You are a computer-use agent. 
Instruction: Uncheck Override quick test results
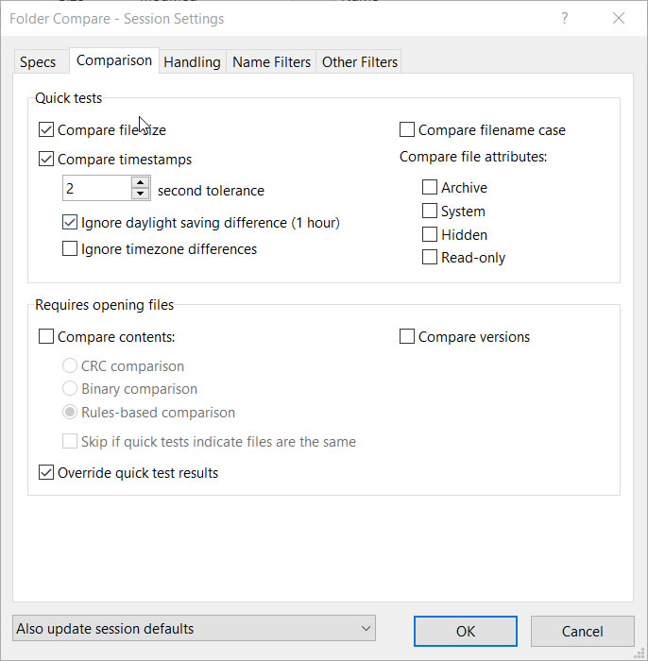point(46,473)
